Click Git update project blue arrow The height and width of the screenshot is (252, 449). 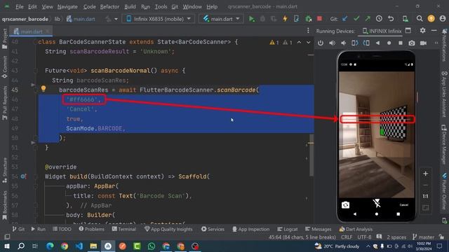point(345,19)
